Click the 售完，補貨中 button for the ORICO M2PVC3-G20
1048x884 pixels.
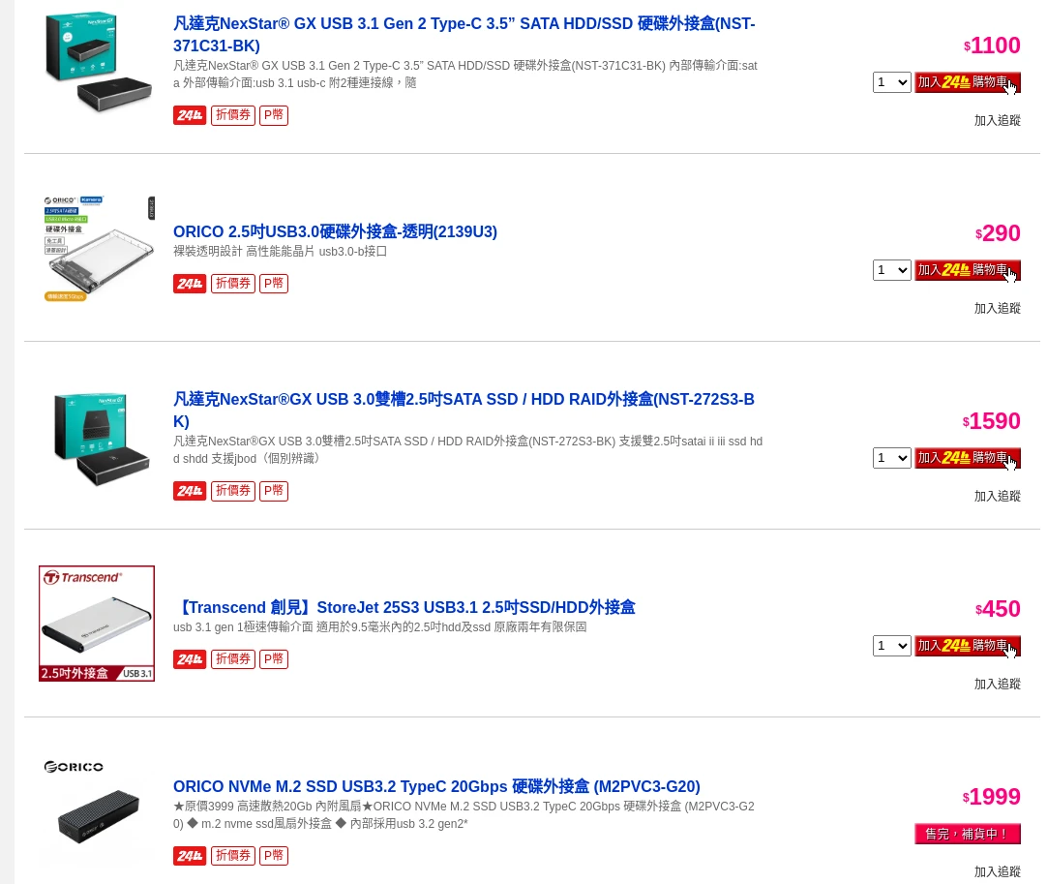coord(967,834)
